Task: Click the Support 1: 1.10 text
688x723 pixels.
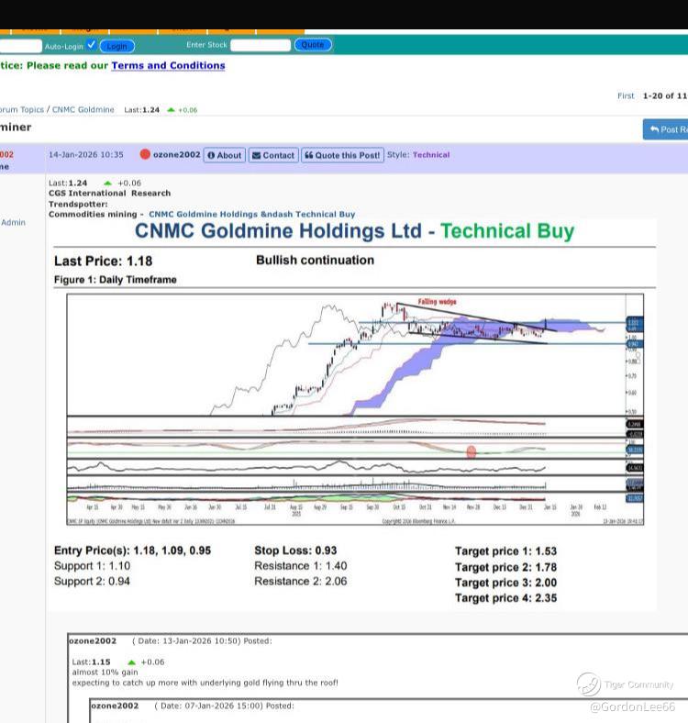Action: point(93,566)
